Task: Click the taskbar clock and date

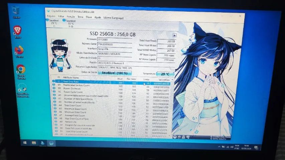Action: click(x=246, y=147)
